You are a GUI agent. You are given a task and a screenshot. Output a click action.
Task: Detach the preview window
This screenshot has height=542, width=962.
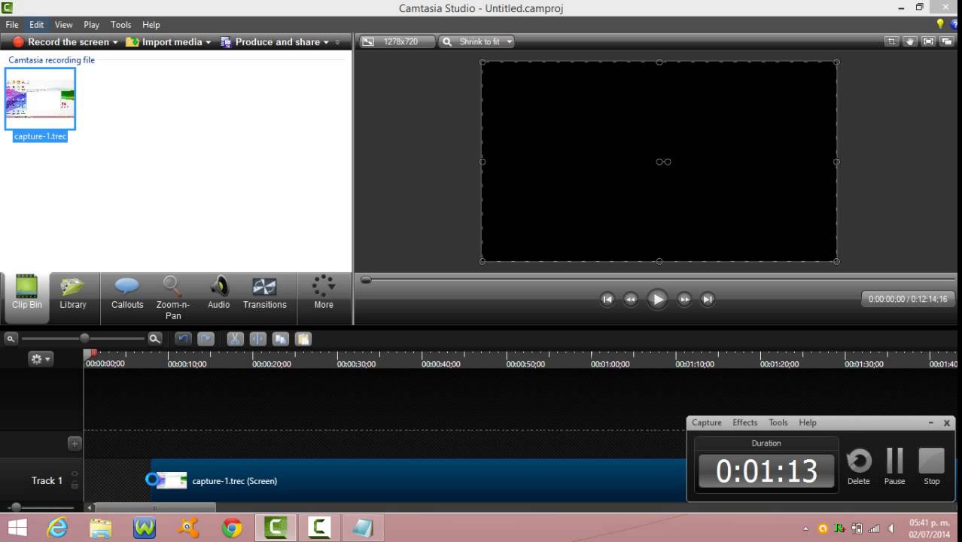(x=946, y=42)
